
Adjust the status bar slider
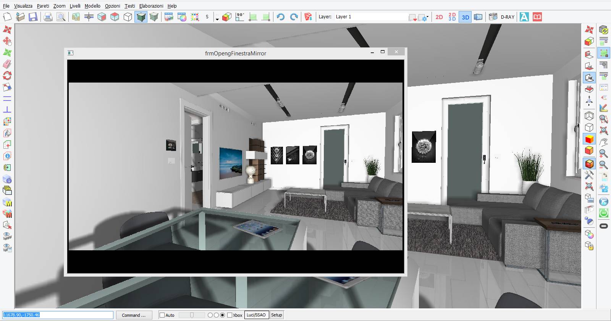(x=192, y=315)
